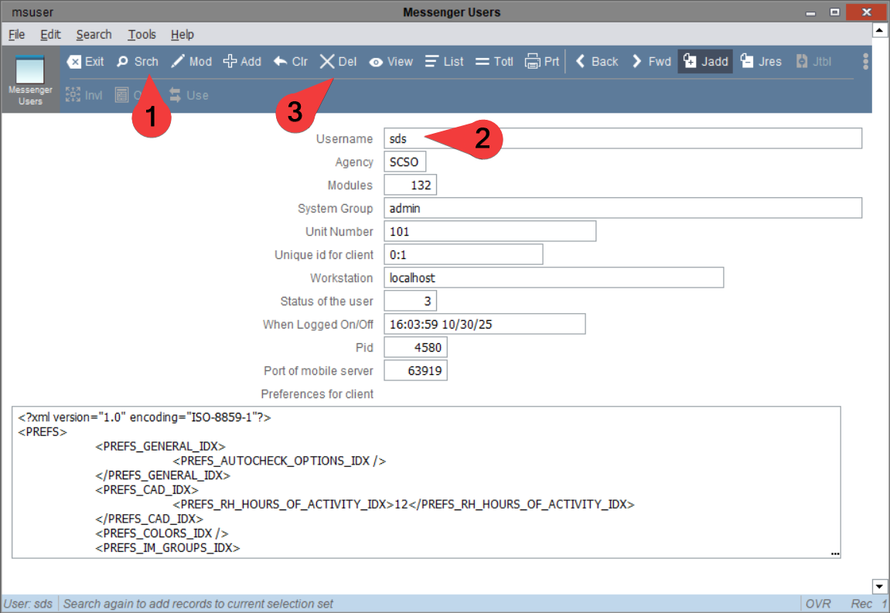Click the Add plus icon
The height and width of the screenshot is (613, 890).
(230, 61)
